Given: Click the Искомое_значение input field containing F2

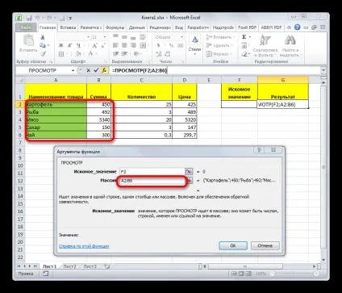Looking at the screenshot, I should pyautogui.click(x=152, y=171).
